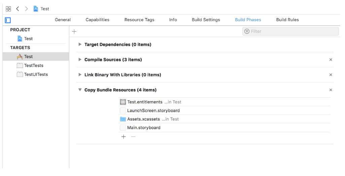The image size is (345, 176).
Task: Select the Test app target icon
Action: pyautogui.click(x=20, y=57)
